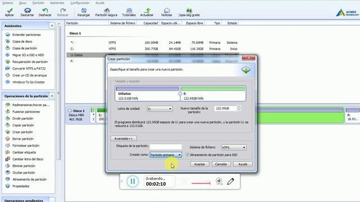Click the new E: green partition bar
Viewport: 360px width, 202px height.
213,89
